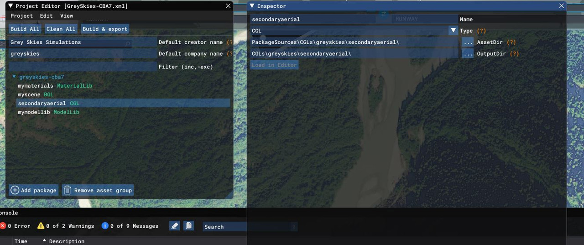Click the Build All button

[25, 29]
